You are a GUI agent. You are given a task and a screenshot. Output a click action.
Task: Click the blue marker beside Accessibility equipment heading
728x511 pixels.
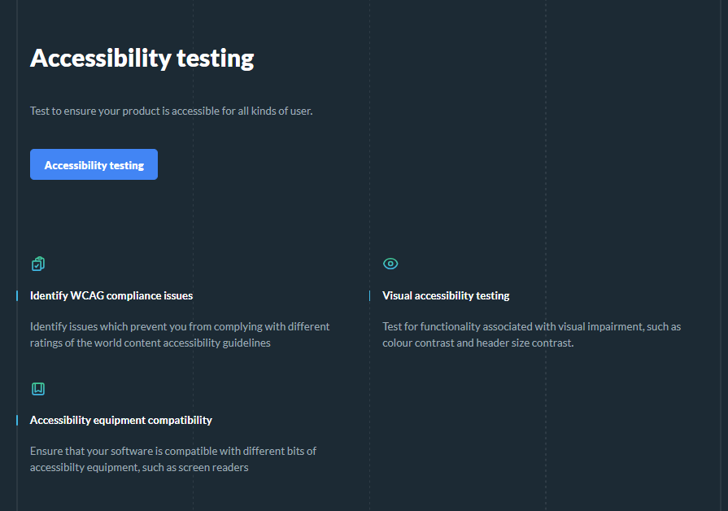pos(17,420)
